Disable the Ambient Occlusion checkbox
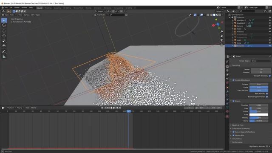 [x=233, y=80]
